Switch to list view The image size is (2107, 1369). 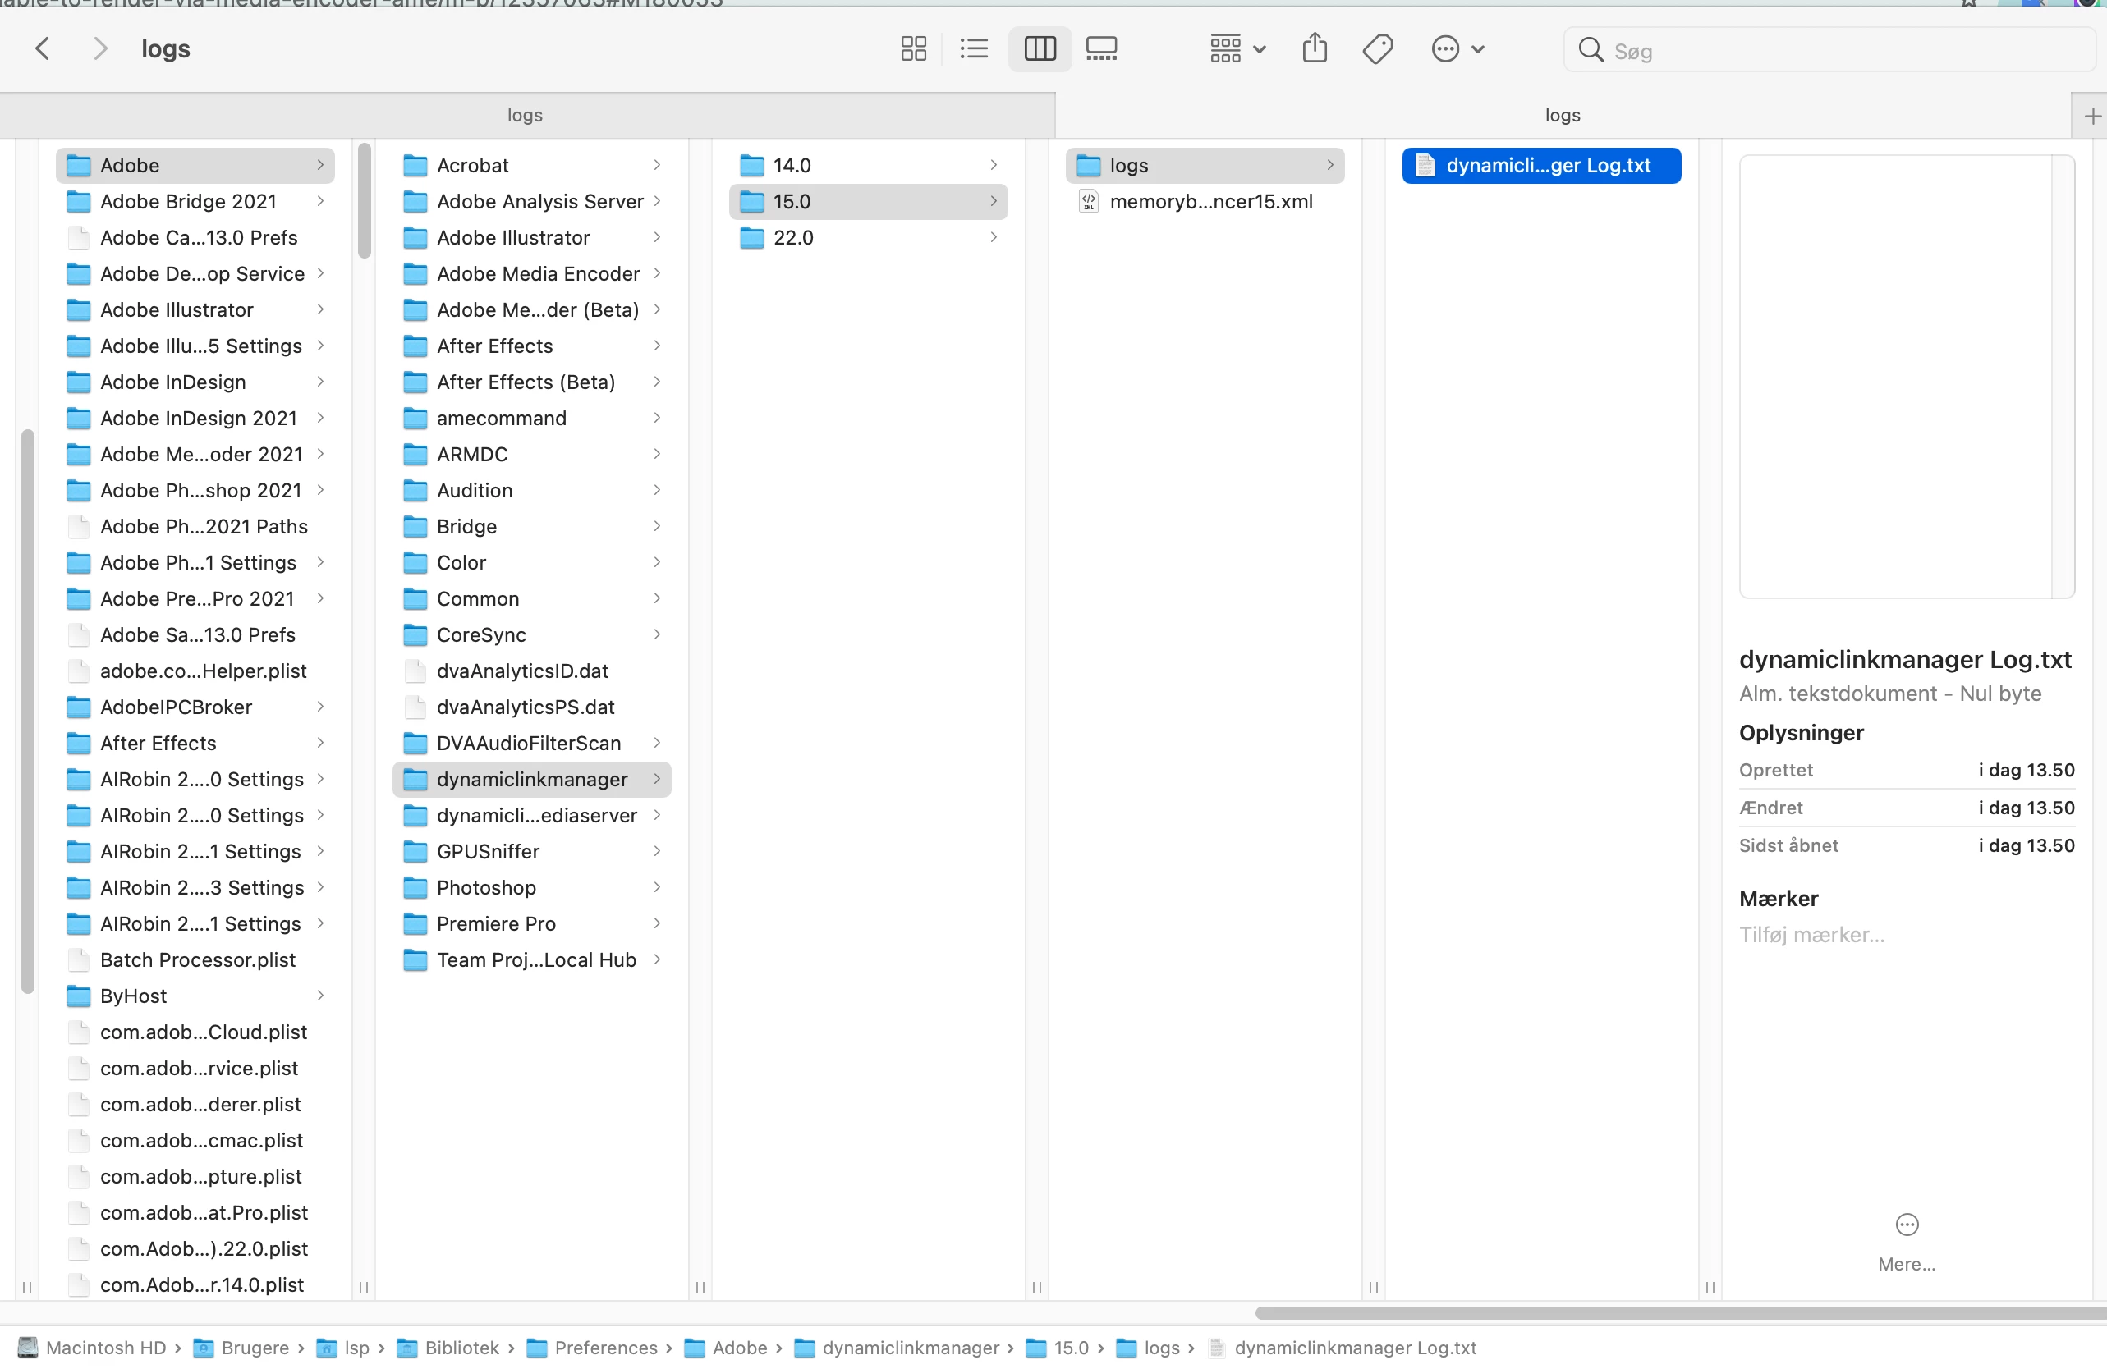(x=974, y=48)
